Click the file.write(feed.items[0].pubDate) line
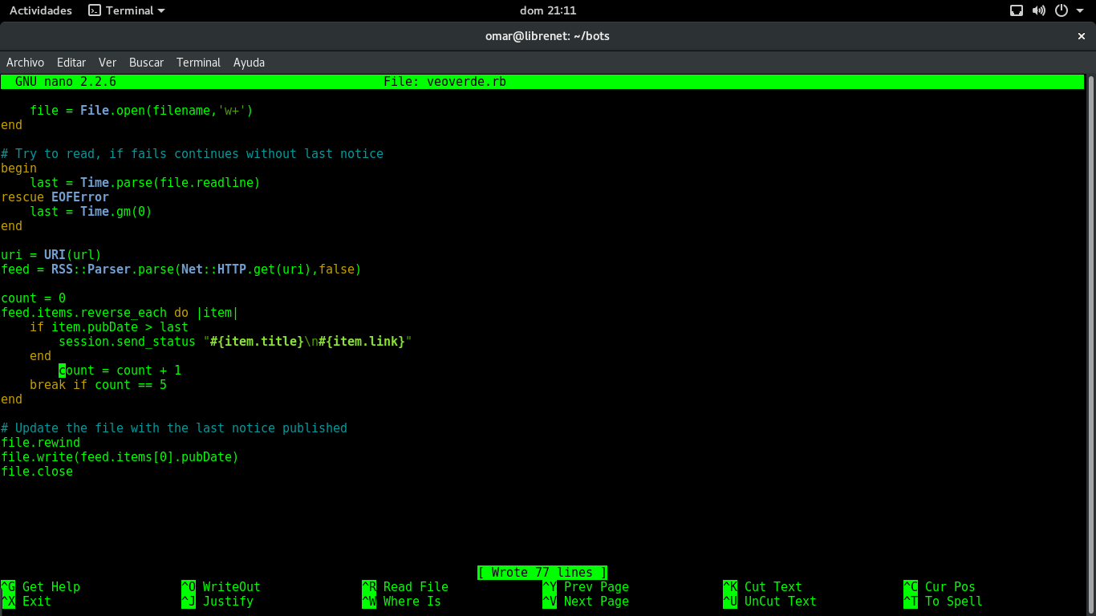The image size is (1096, 616). click(x=120, y=457)
